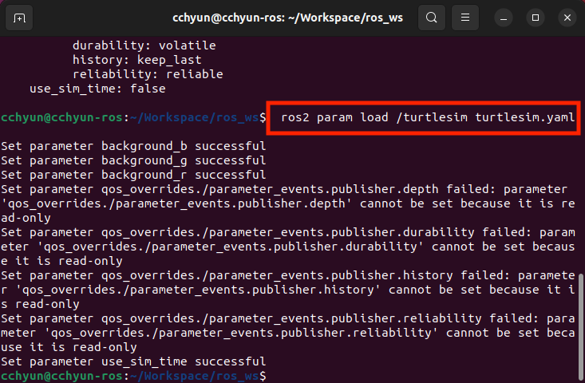Screen dimensions: 585x383
Task: Click 'Set parameter background_r successful' line
Action: pyautogui.click(x=133, y=175)
